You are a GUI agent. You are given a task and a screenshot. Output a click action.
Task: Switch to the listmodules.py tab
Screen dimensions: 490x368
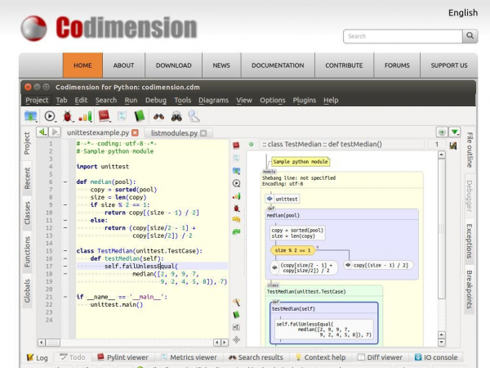pos(174,133)
